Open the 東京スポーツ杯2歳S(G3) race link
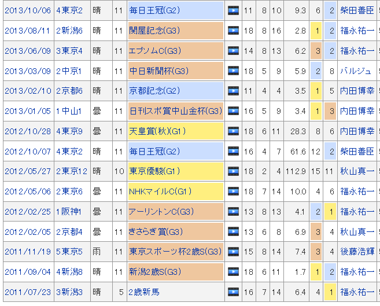Viewport: 380px width, 306px height. (x=175, y=252)
